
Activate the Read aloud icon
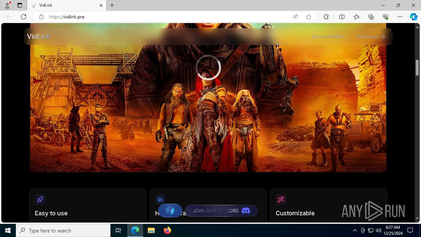(x=295, y=17)
